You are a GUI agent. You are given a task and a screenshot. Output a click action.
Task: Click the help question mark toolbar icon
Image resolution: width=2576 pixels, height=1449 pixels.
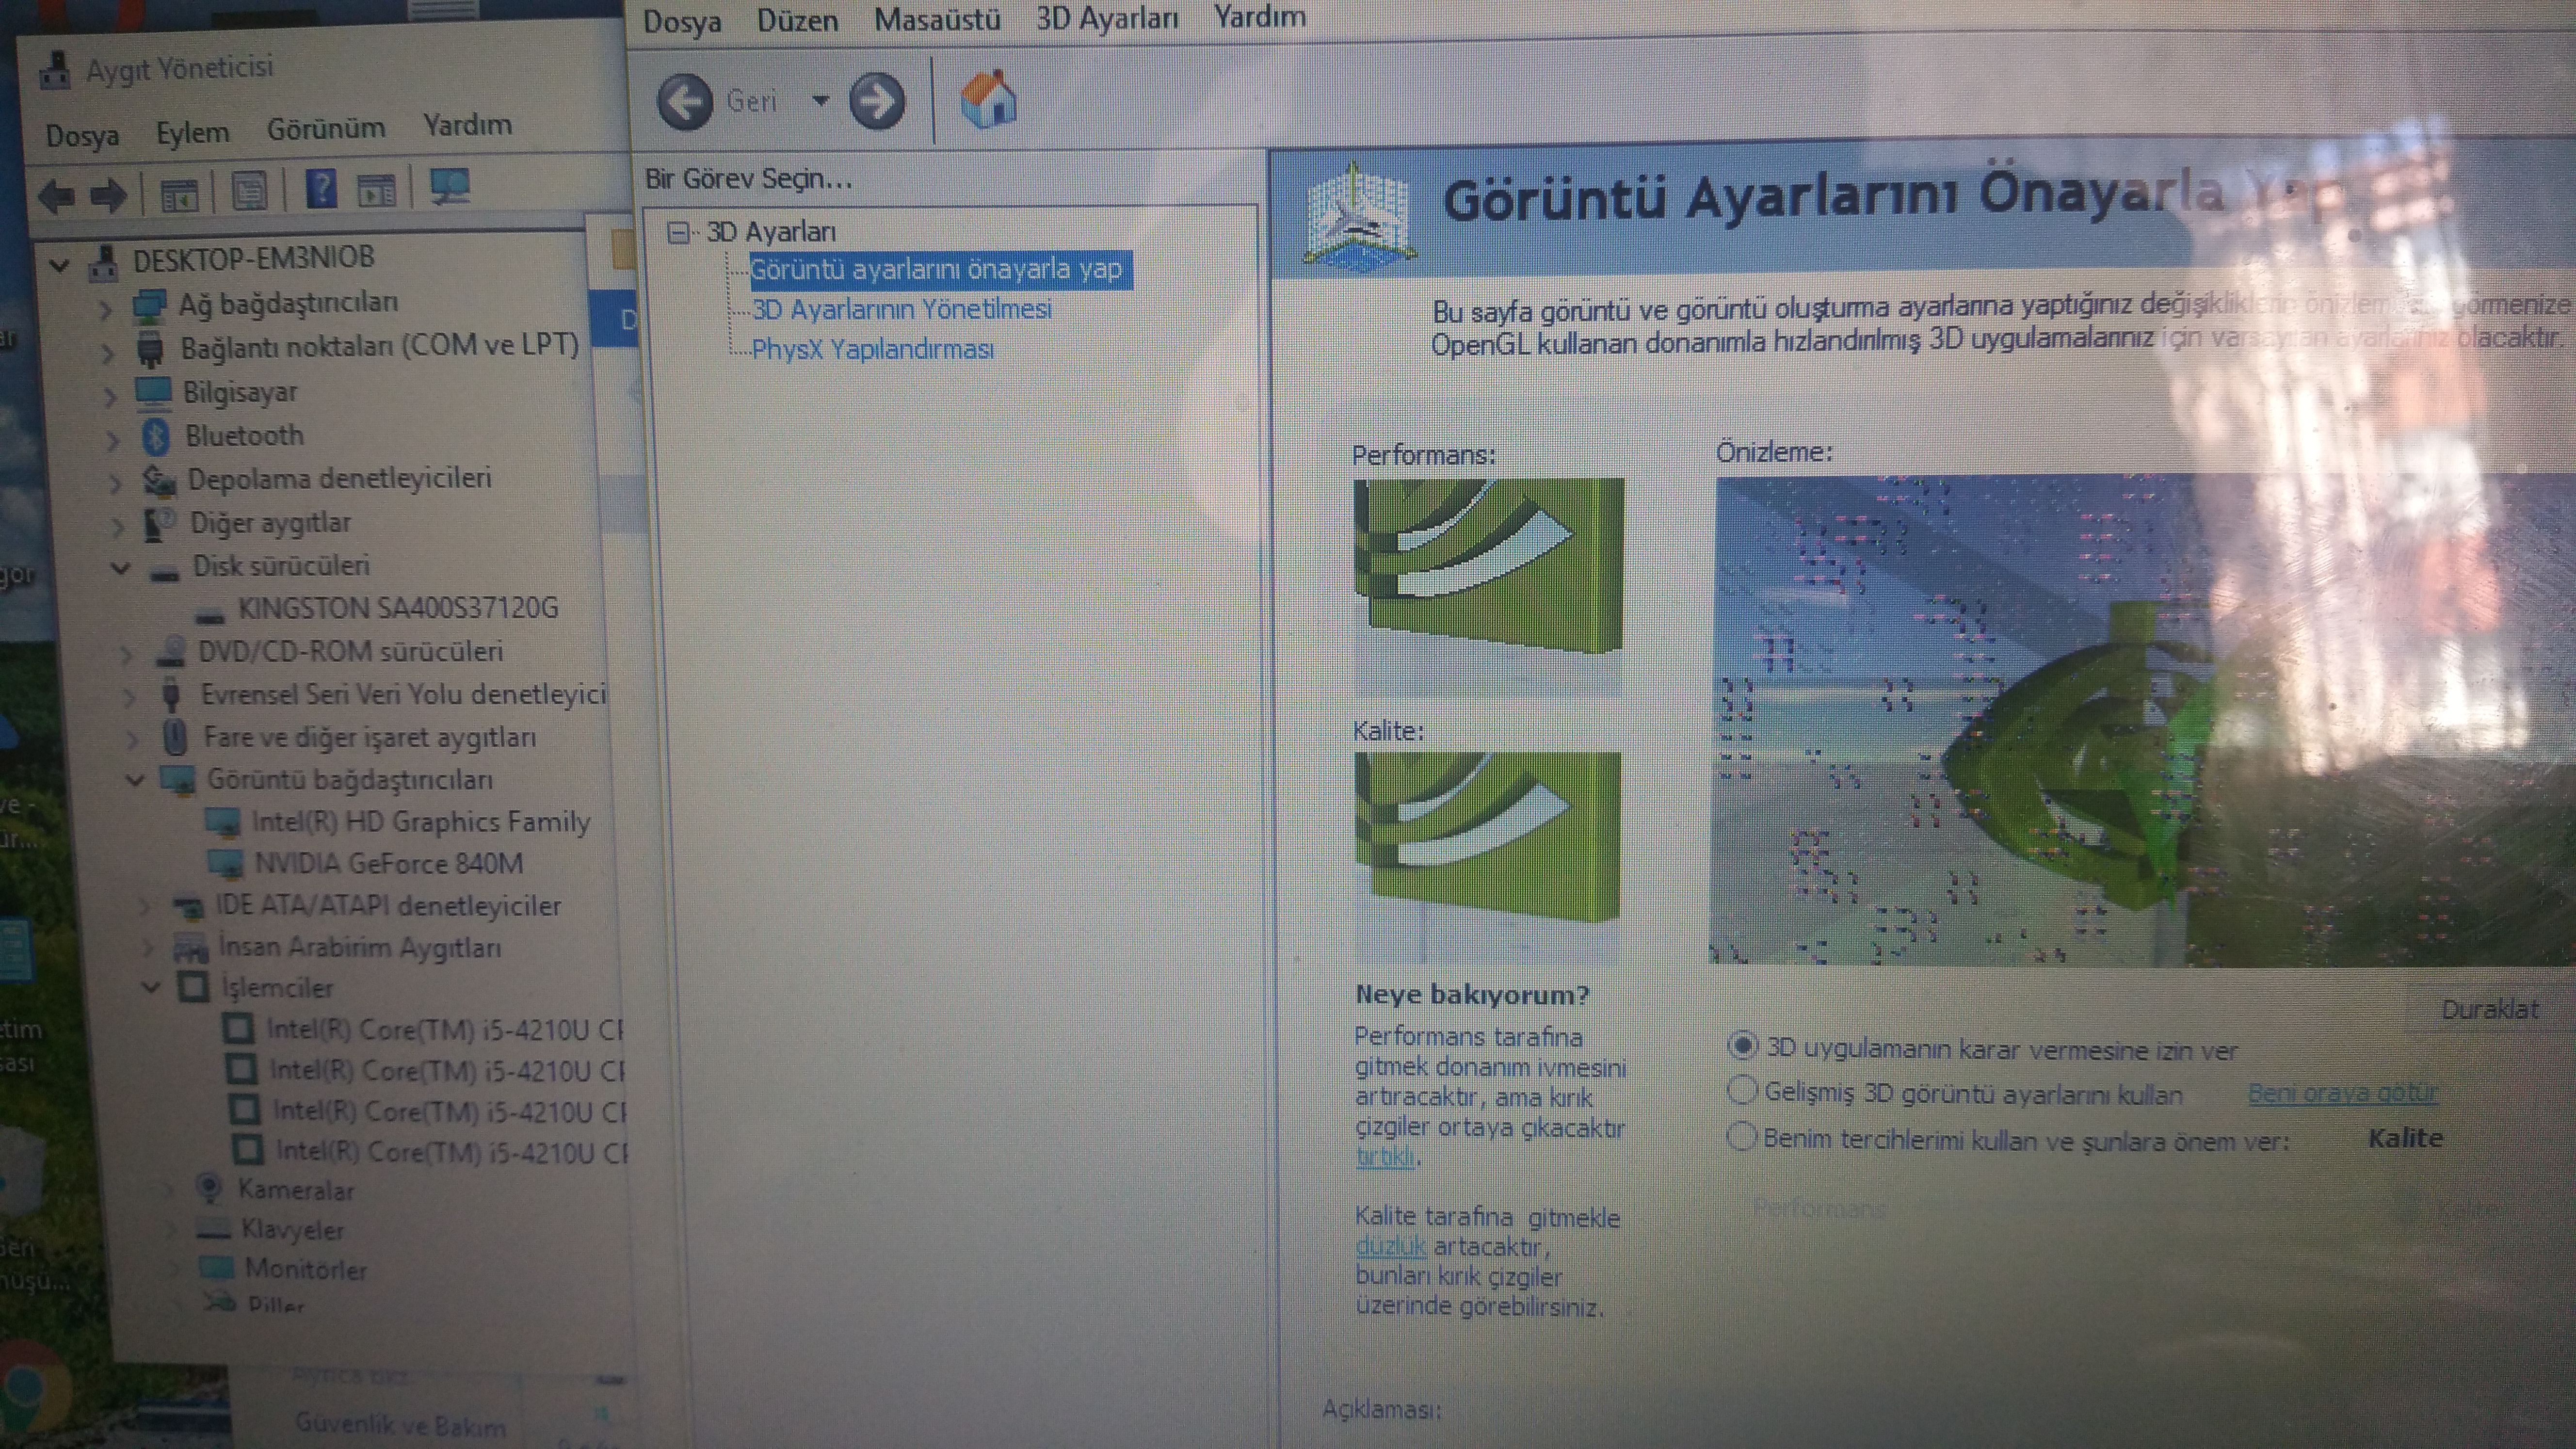pos(321,189)
